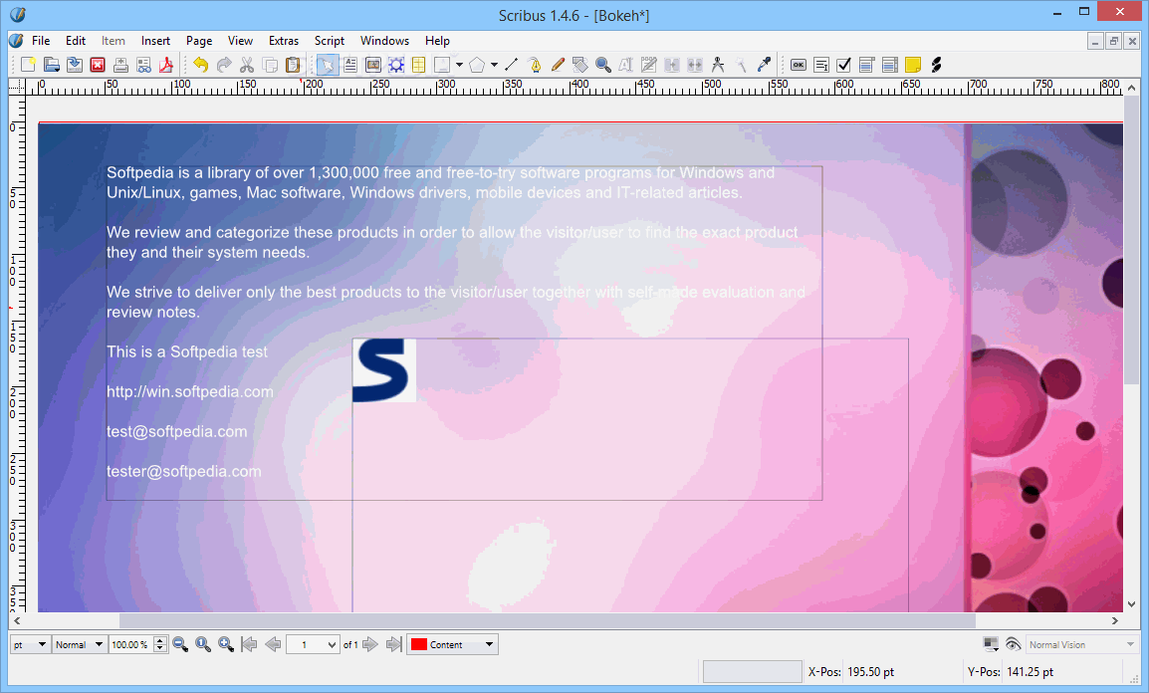
Task: Open the Windows menu
Action: (x=384, y=40)
